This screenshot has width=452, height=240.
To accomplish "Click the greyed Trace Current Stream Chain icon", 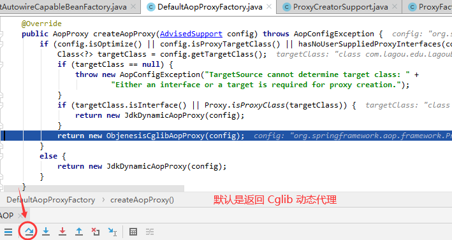I will click(150, 232).
